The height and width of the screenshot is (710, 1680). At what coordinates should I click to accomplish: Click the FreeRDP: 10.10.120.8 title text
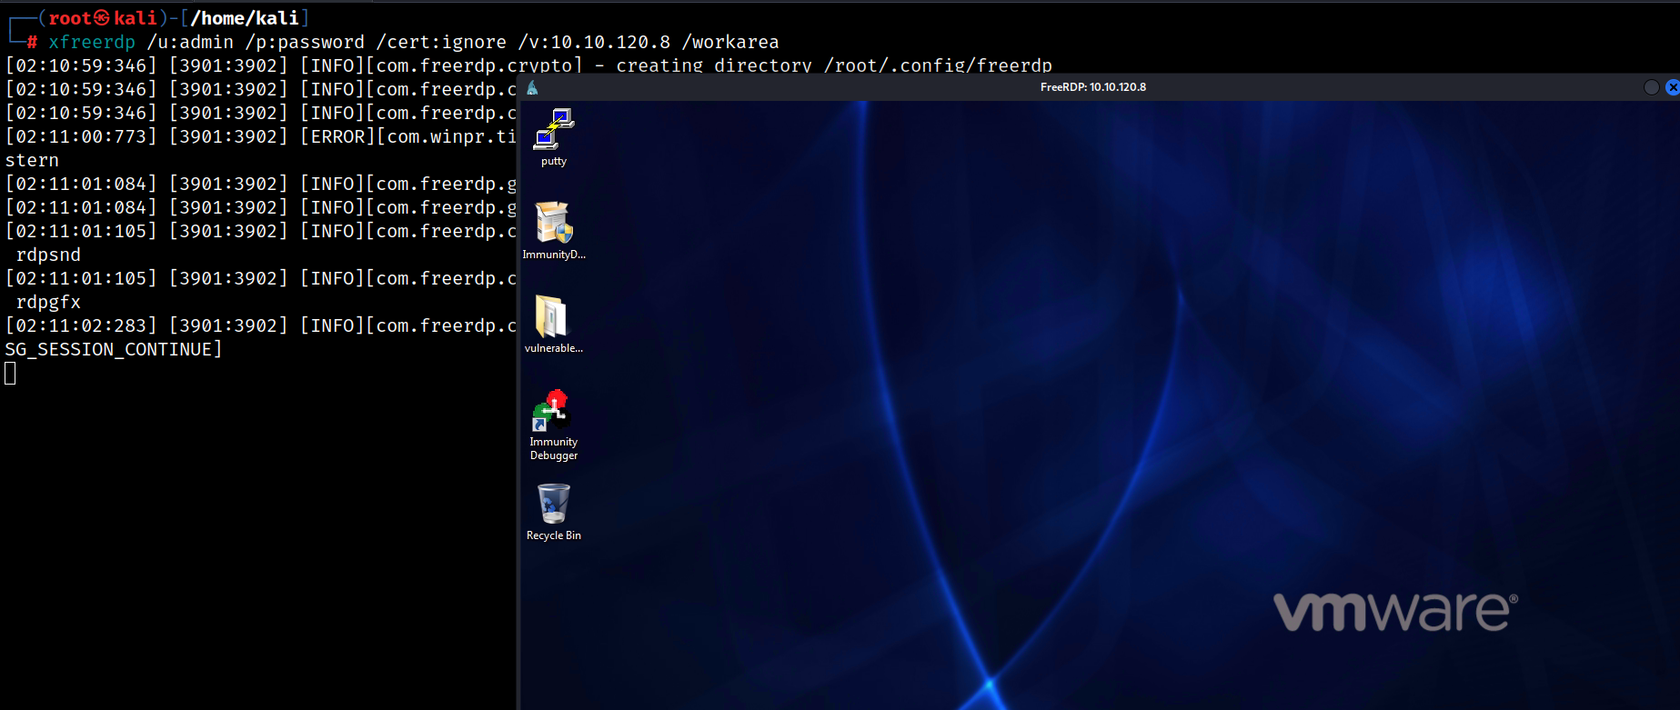coord(1093,87)
